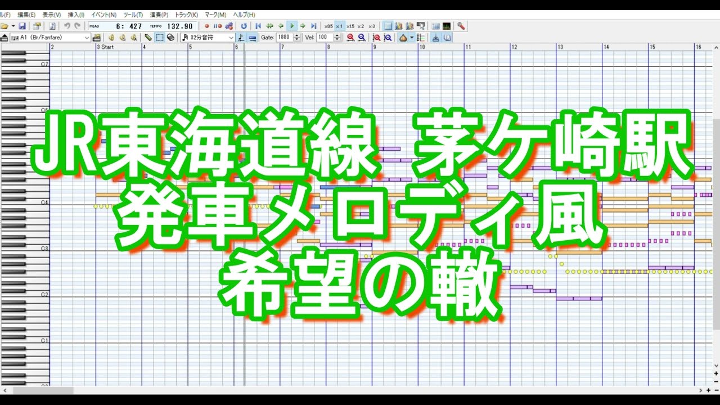Viewport: 720px width, 405px height.
Task: Jump to the end of the song
Action: [313, 26]
